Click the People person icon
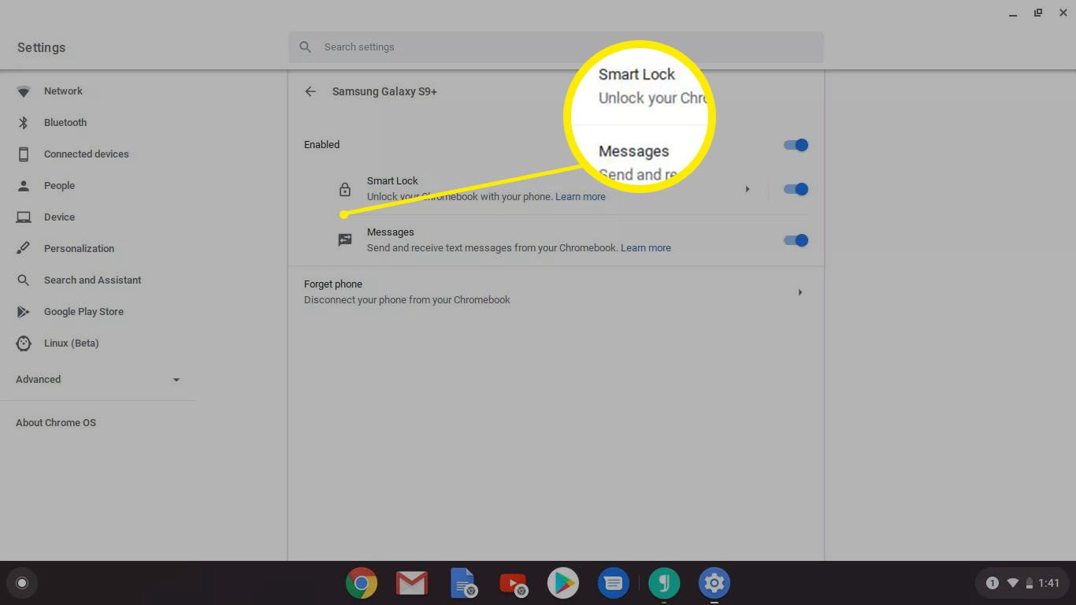The width and height of the screenshot is (1076, 605). tap(24, 186)
